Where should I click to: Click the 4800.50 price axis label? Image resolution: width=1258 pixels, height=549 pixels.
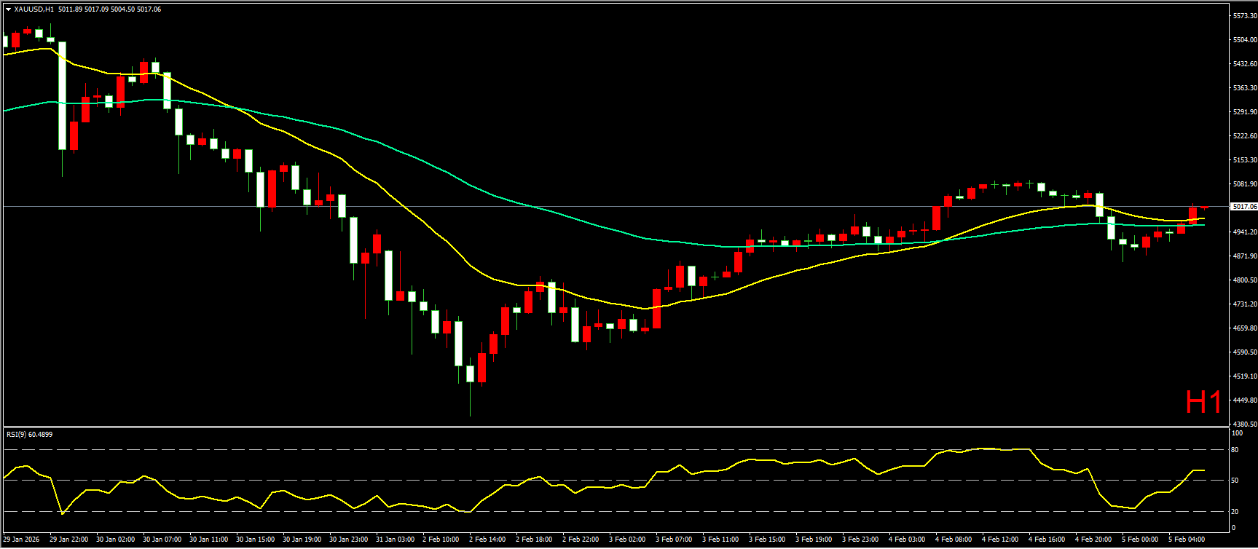(1244, 280)
